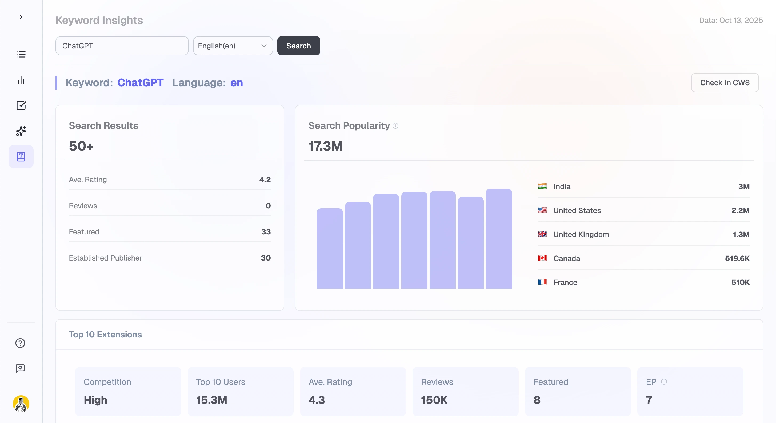Click the Keyword Insights page title
Image resolution: width=776 pixels, height=423 pixels.
point(99,20)
